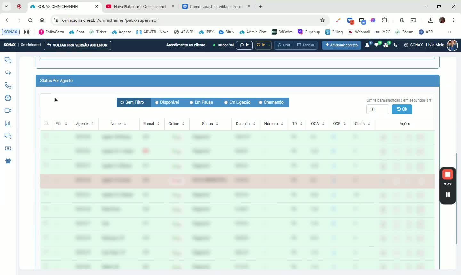Open the brain icon in left sidebar
Viewport: 461px width, 275px height.
[x=8, y=98]
